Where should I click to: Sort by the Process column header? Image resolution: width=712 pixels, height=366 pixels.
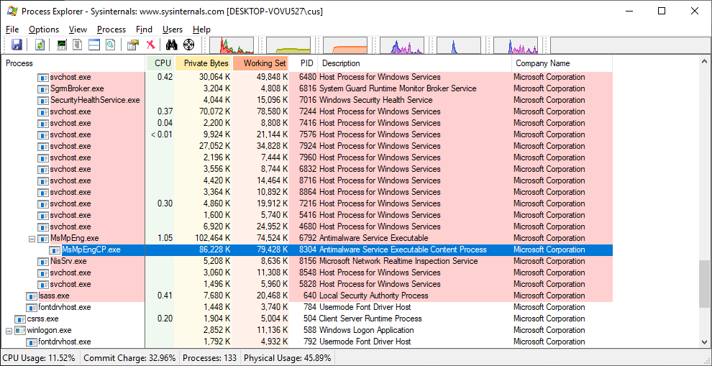tap(74, 63)
